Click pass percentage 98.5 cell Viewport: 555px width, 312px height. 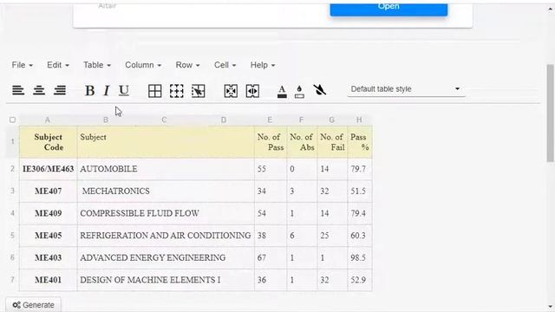tap(360, 258)
